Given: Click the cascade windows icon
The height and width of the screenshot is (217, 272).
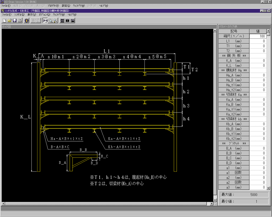Looking at the screenshot, I should 72,21.
